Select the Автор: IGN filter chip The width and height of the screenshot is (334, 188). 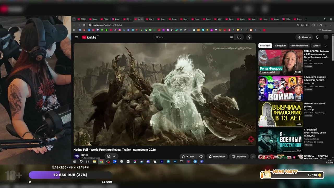pyautogui.click(x=280, y=46)
